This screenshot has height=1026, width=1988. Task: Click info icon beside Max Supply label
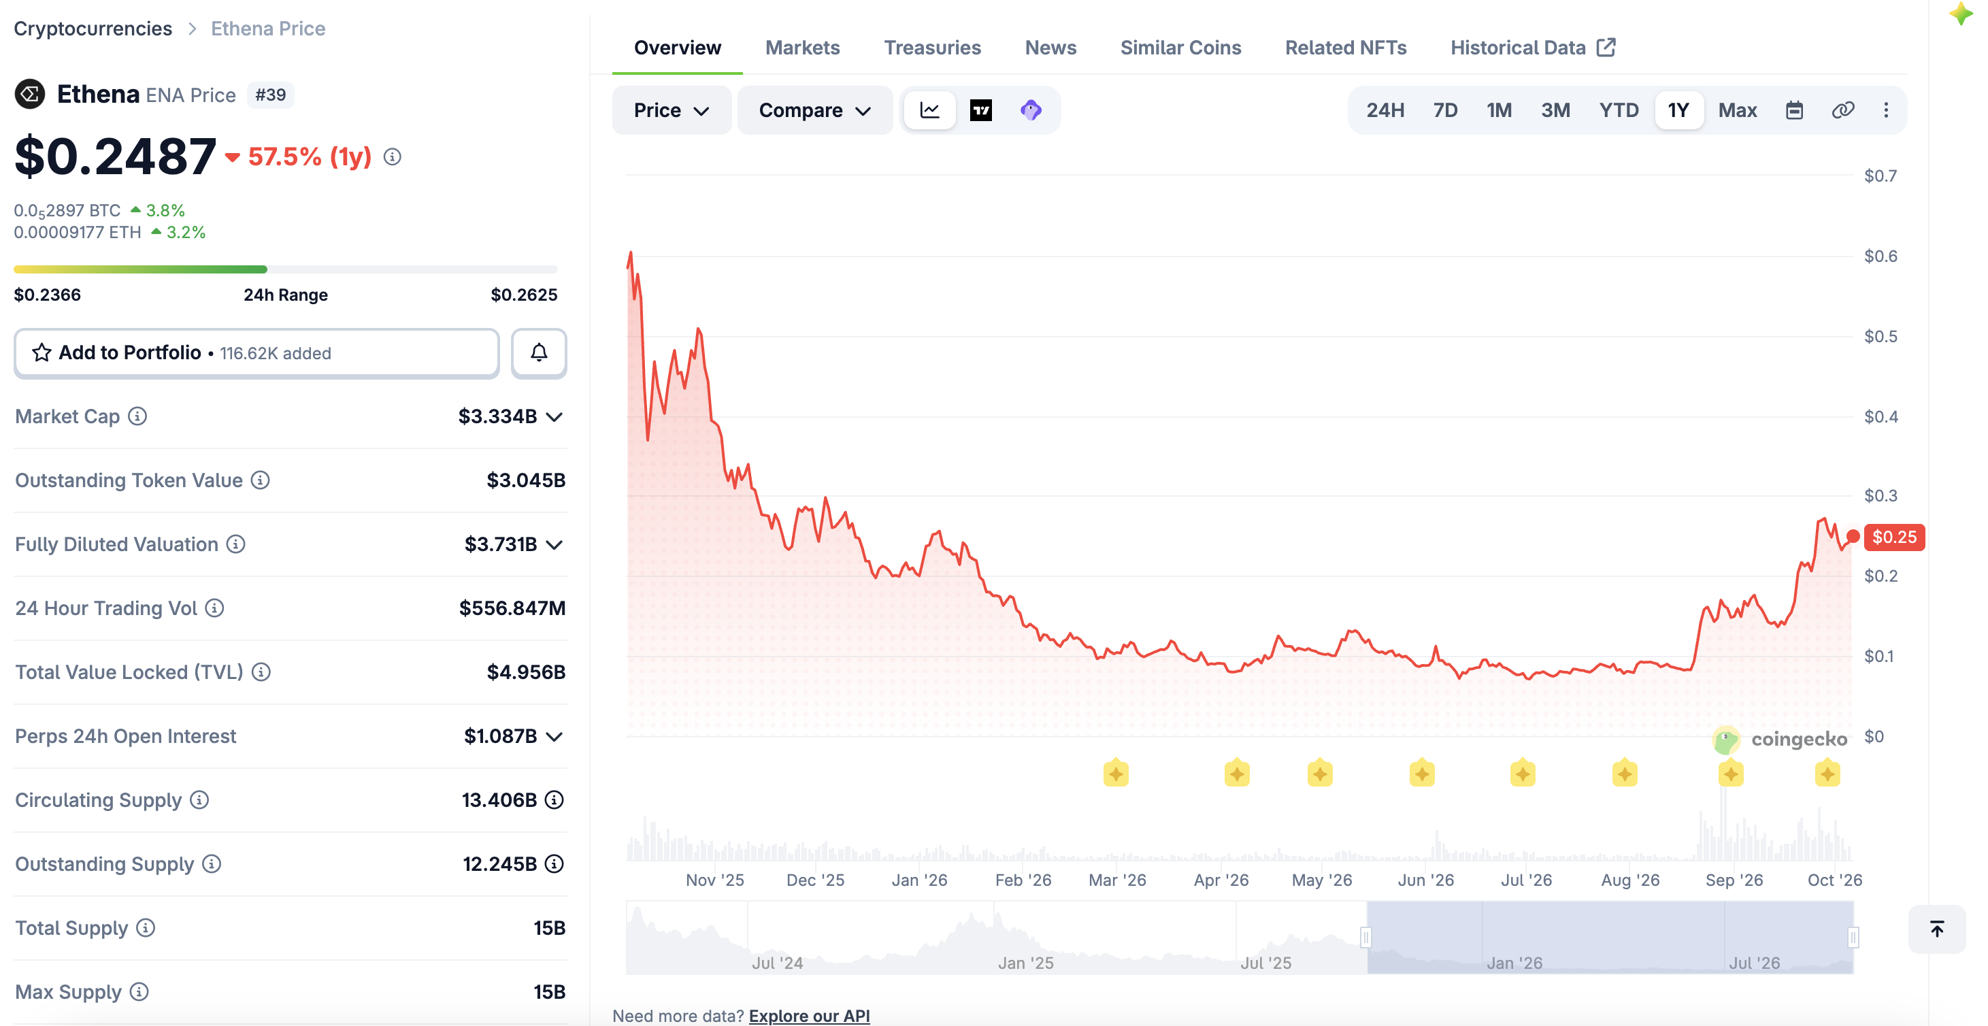click(139, 992)
